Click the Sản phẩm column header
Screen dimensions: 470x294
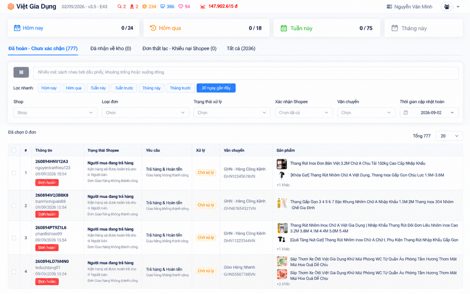[285, 151]
